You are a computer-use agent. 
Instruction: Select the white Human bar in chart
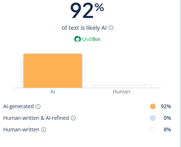[121, 86]
